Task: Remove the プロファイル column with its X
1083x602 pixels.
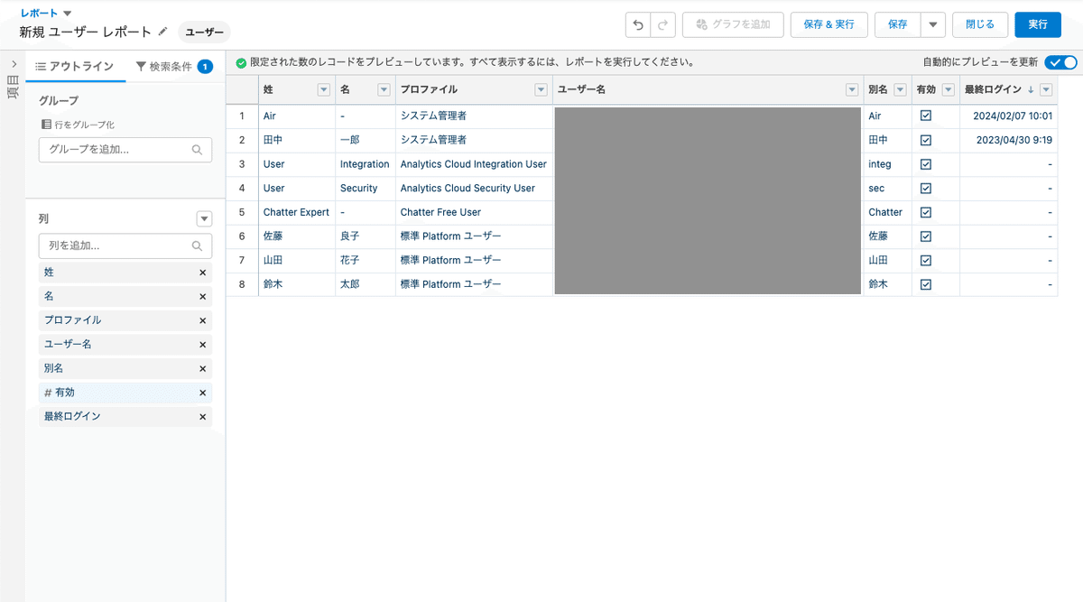Action: [x=202, y=320]
